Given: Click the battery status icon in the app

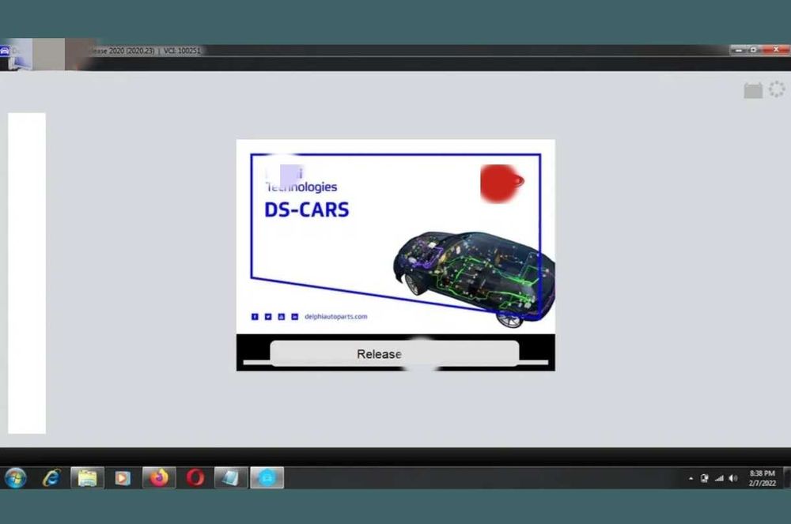Looking at the screenshot, I should (x=753, y=91).
